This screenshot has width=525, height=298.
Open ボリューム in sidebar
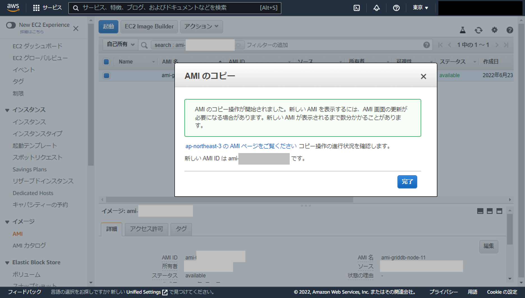26,274
